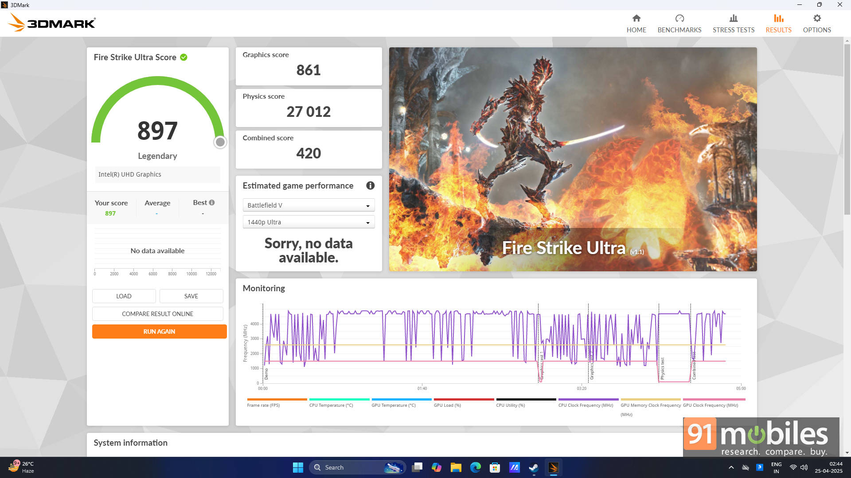Open Task View in the taskbar
851x478 pixels.
(x=417, y=467)
